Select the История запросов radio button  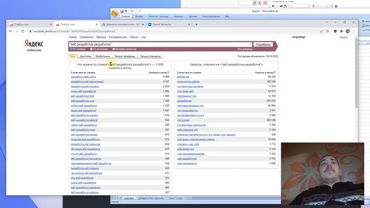point(114,49)
